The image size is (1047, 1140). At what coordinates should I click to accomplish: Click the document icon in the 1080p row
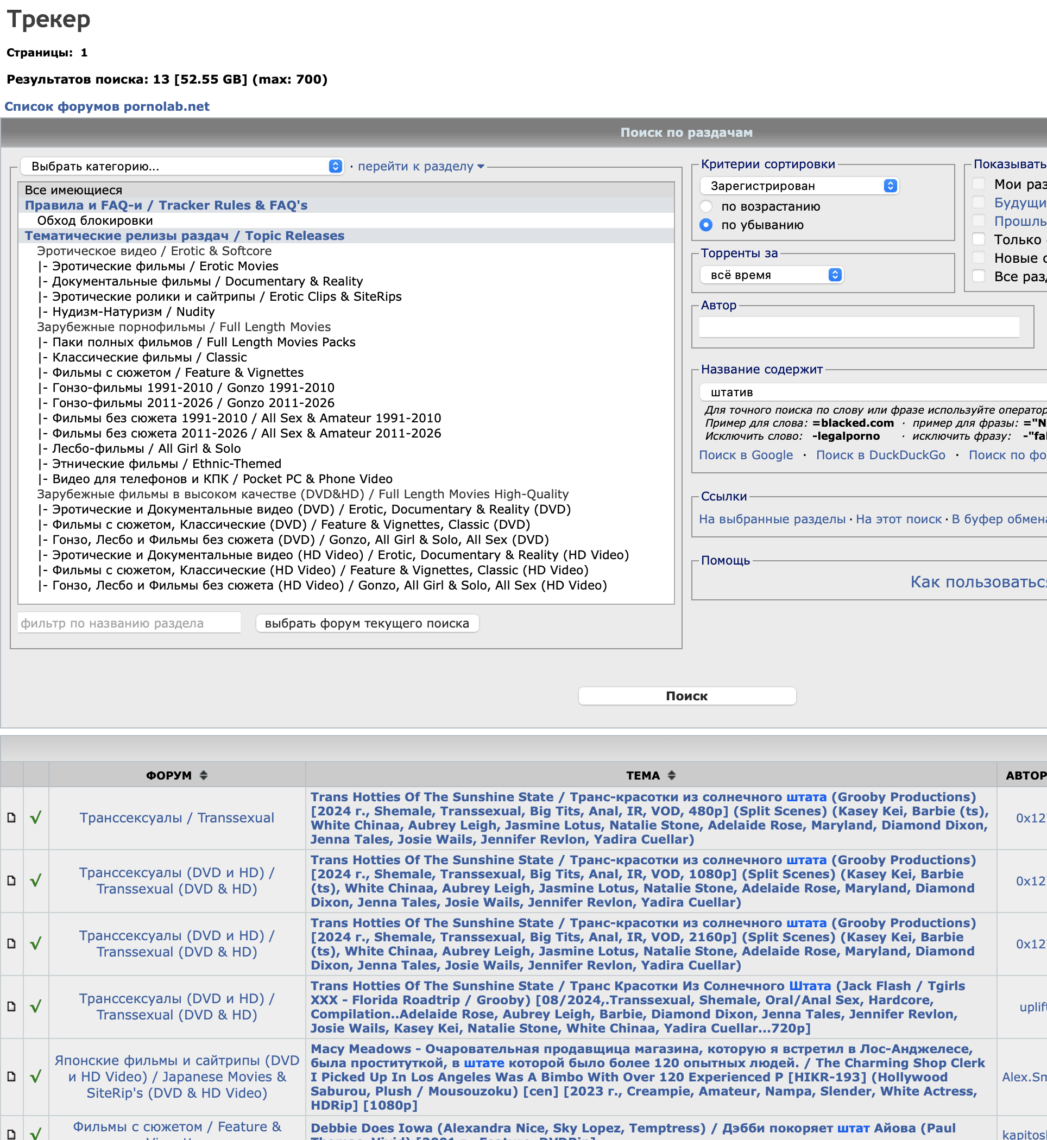(x=11, y=881)
